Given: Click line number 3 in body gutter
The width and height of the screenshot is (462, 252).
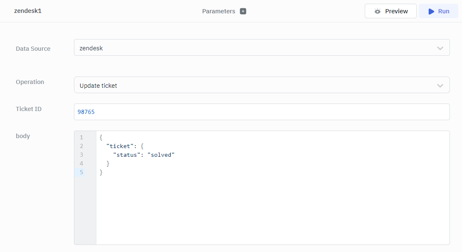Looking at the screenshot, I should 81,155.
